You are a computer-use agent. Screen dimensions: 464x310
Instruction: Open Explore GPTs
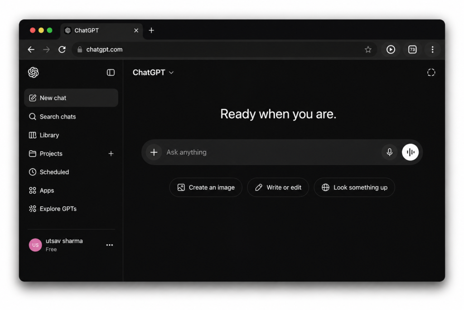(71, 209)
